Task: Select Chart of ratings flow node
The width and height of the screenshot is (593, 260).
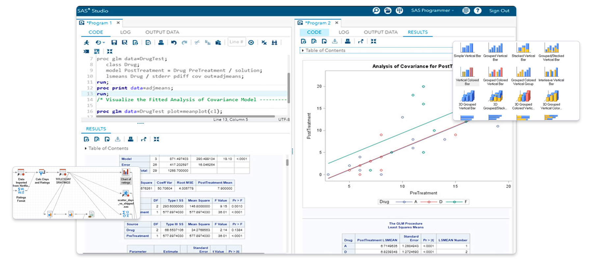Action: click(126, 176)
